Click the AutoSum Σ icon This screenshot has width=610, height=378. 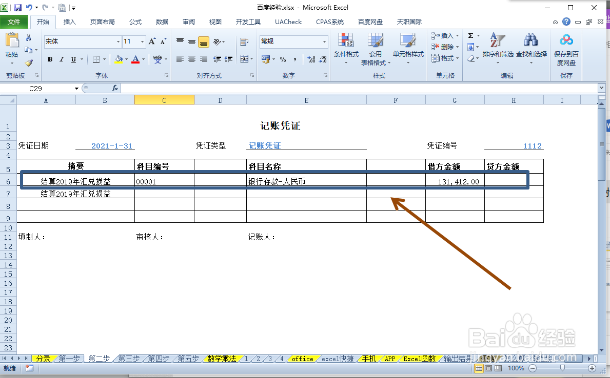[x=471, y=35]
